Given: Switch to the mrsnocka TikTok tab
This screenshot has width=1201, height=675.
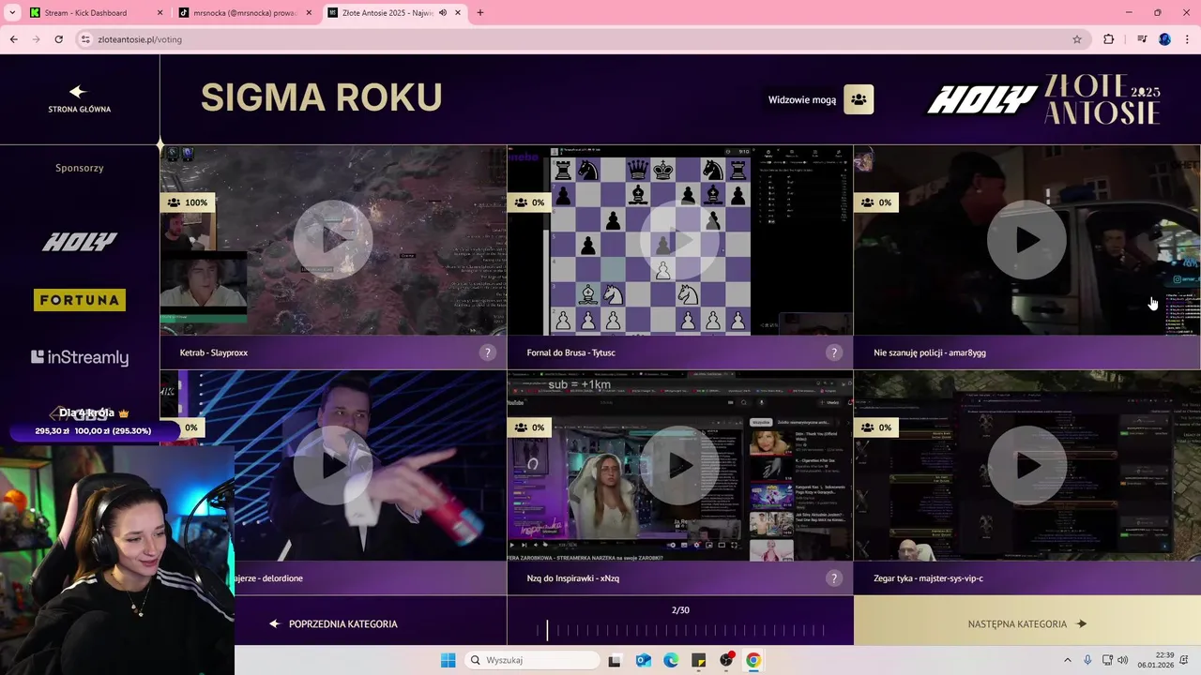Looking at the screenshot, I should tap(244, 13).
